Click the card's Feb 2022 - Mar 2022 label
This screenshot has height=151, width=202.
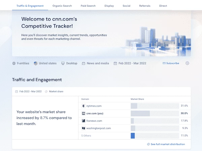30,91
